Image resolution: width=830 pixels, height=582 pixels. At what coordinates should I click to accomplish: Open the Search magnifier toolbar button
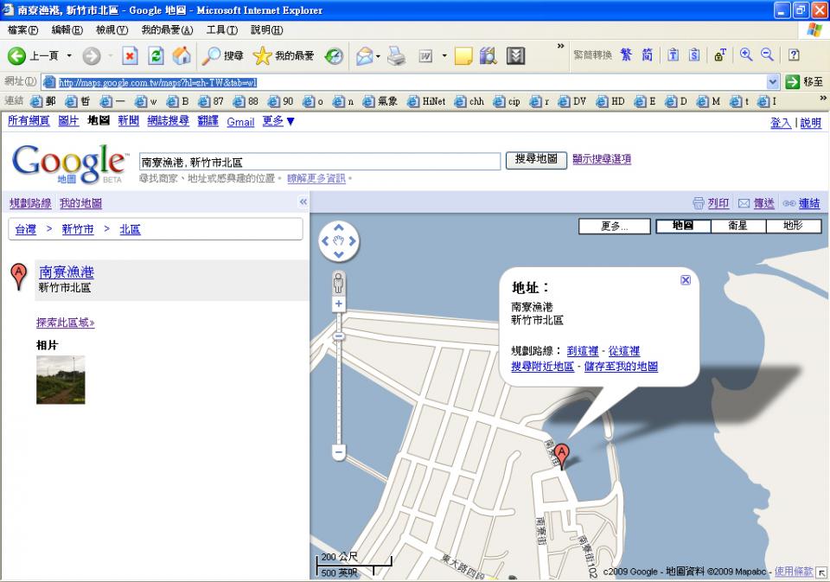[222, 55]
